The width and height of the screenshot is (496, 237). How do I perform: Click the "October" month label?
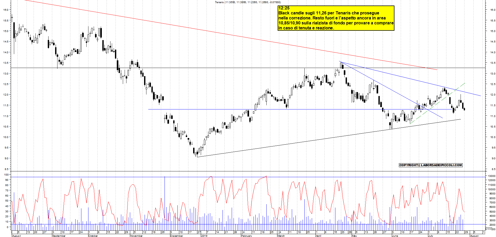pyautogui.click(x=93, y=236)
